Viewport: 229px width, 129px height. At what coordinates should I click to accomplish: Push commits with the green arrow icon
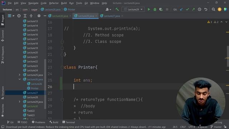[x=193, y=10]
